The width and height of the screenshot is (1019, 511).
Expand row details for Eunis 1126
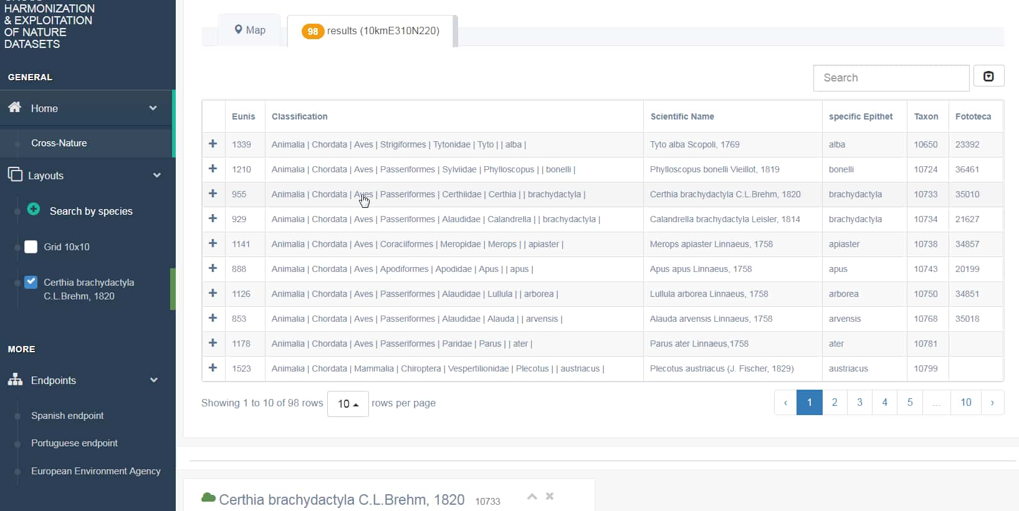click(213, 293)
